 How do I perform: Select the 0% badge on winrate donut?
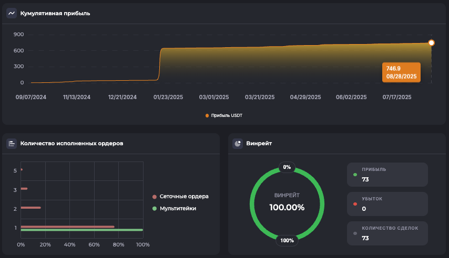pos(287,167)
